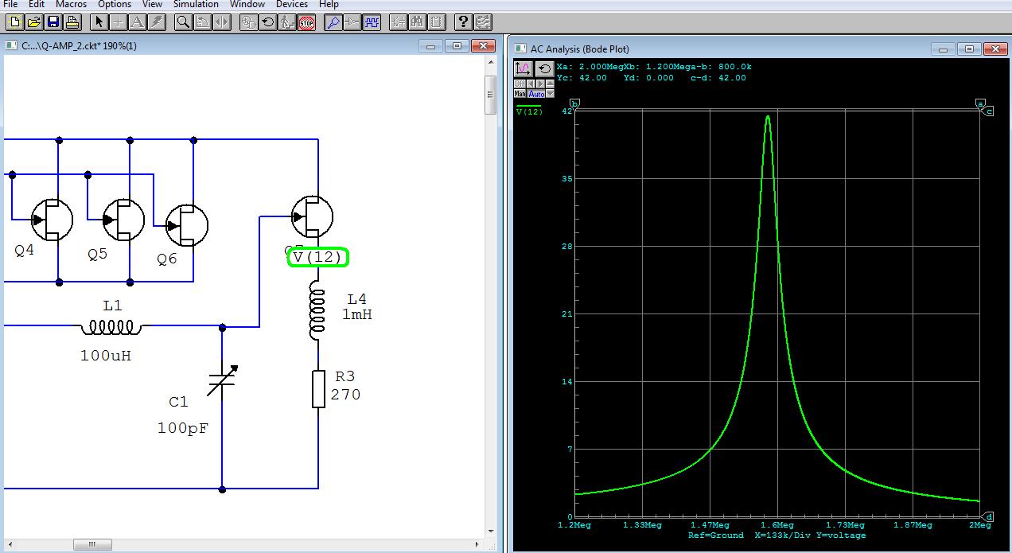This screenshot has height=553, width=1012.
Task: Select the Delete tool with the lightning bolt
Action: coord(156,22)
